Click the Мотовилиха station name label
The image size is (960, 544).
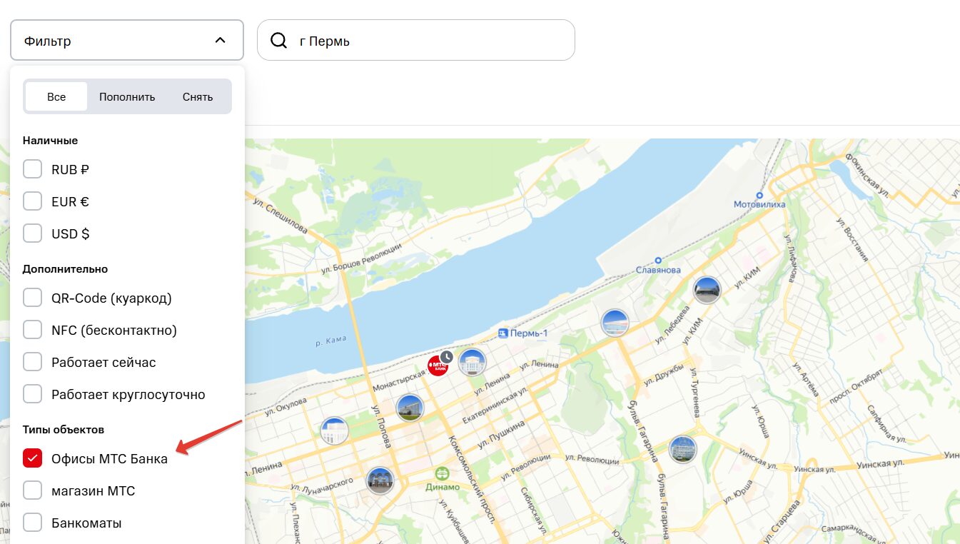point(759,204)
